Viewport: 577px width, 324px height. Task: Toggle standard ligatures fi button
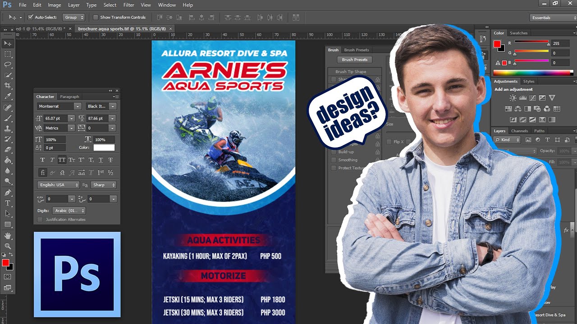coord(43,172)
